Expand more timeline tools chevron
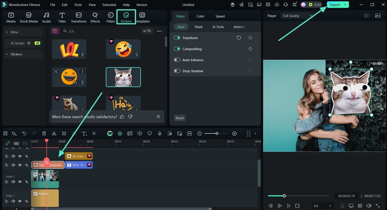The image size is (387, 210). [94, 134]
